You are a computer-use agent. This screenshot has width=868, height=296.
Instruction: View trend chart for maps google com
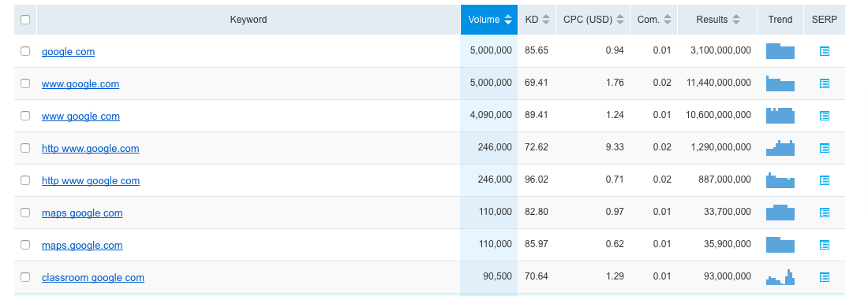[x=780, y=213]
